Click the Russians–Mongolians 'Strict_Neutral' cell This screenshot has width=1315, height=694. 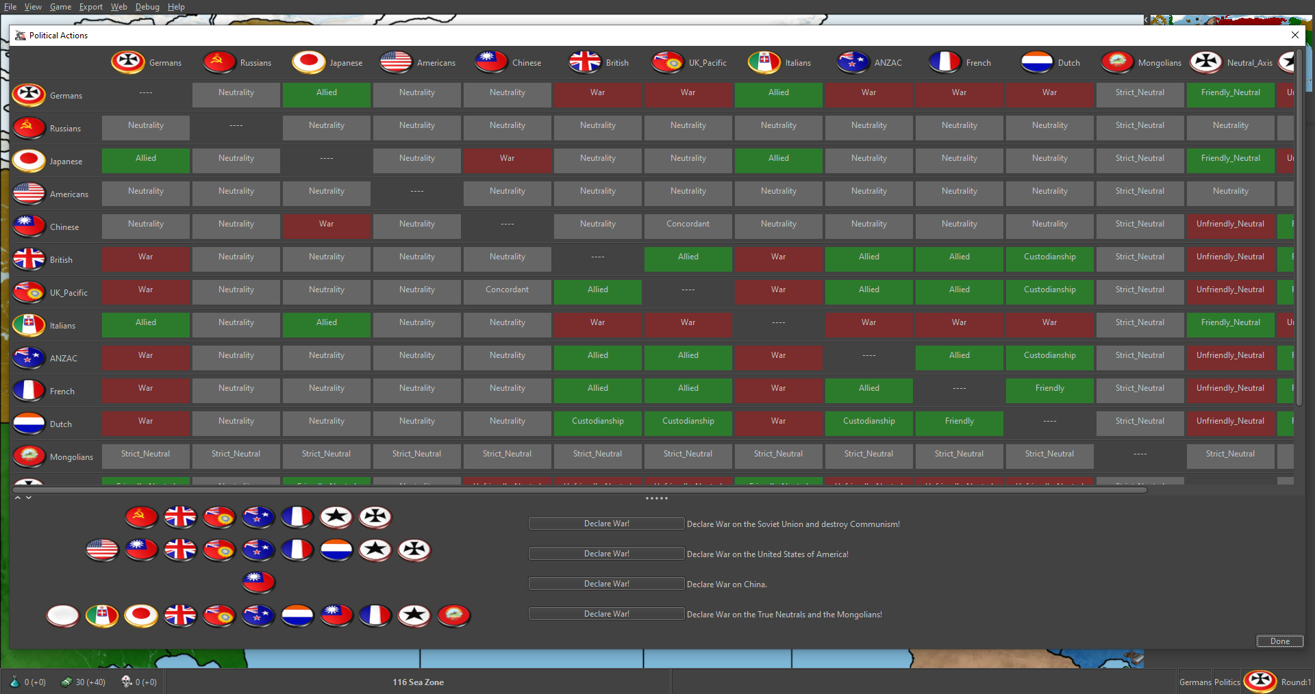pos(1140,127)
